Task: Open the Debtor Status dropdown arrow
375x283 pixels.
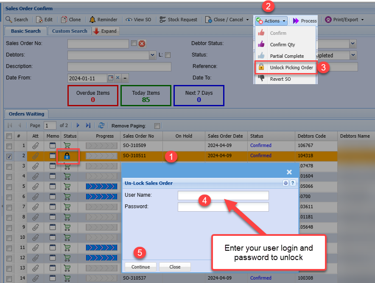Action: [x=353, y=44]
